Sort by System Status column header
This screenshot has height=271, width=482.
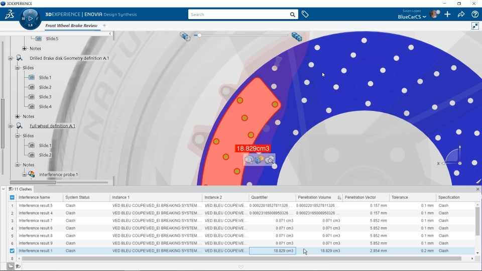click(x=86, y=198)
